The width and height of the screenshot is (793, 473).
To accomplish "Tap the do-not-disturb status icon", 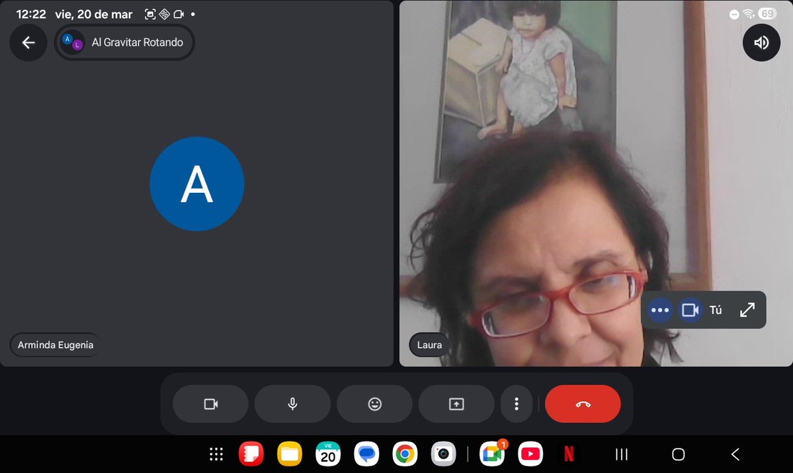I will (734, 15).
